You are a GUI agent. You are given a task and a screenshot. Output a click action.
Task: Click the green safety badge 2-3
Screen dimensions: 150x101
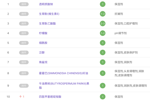tap(103, 23)
